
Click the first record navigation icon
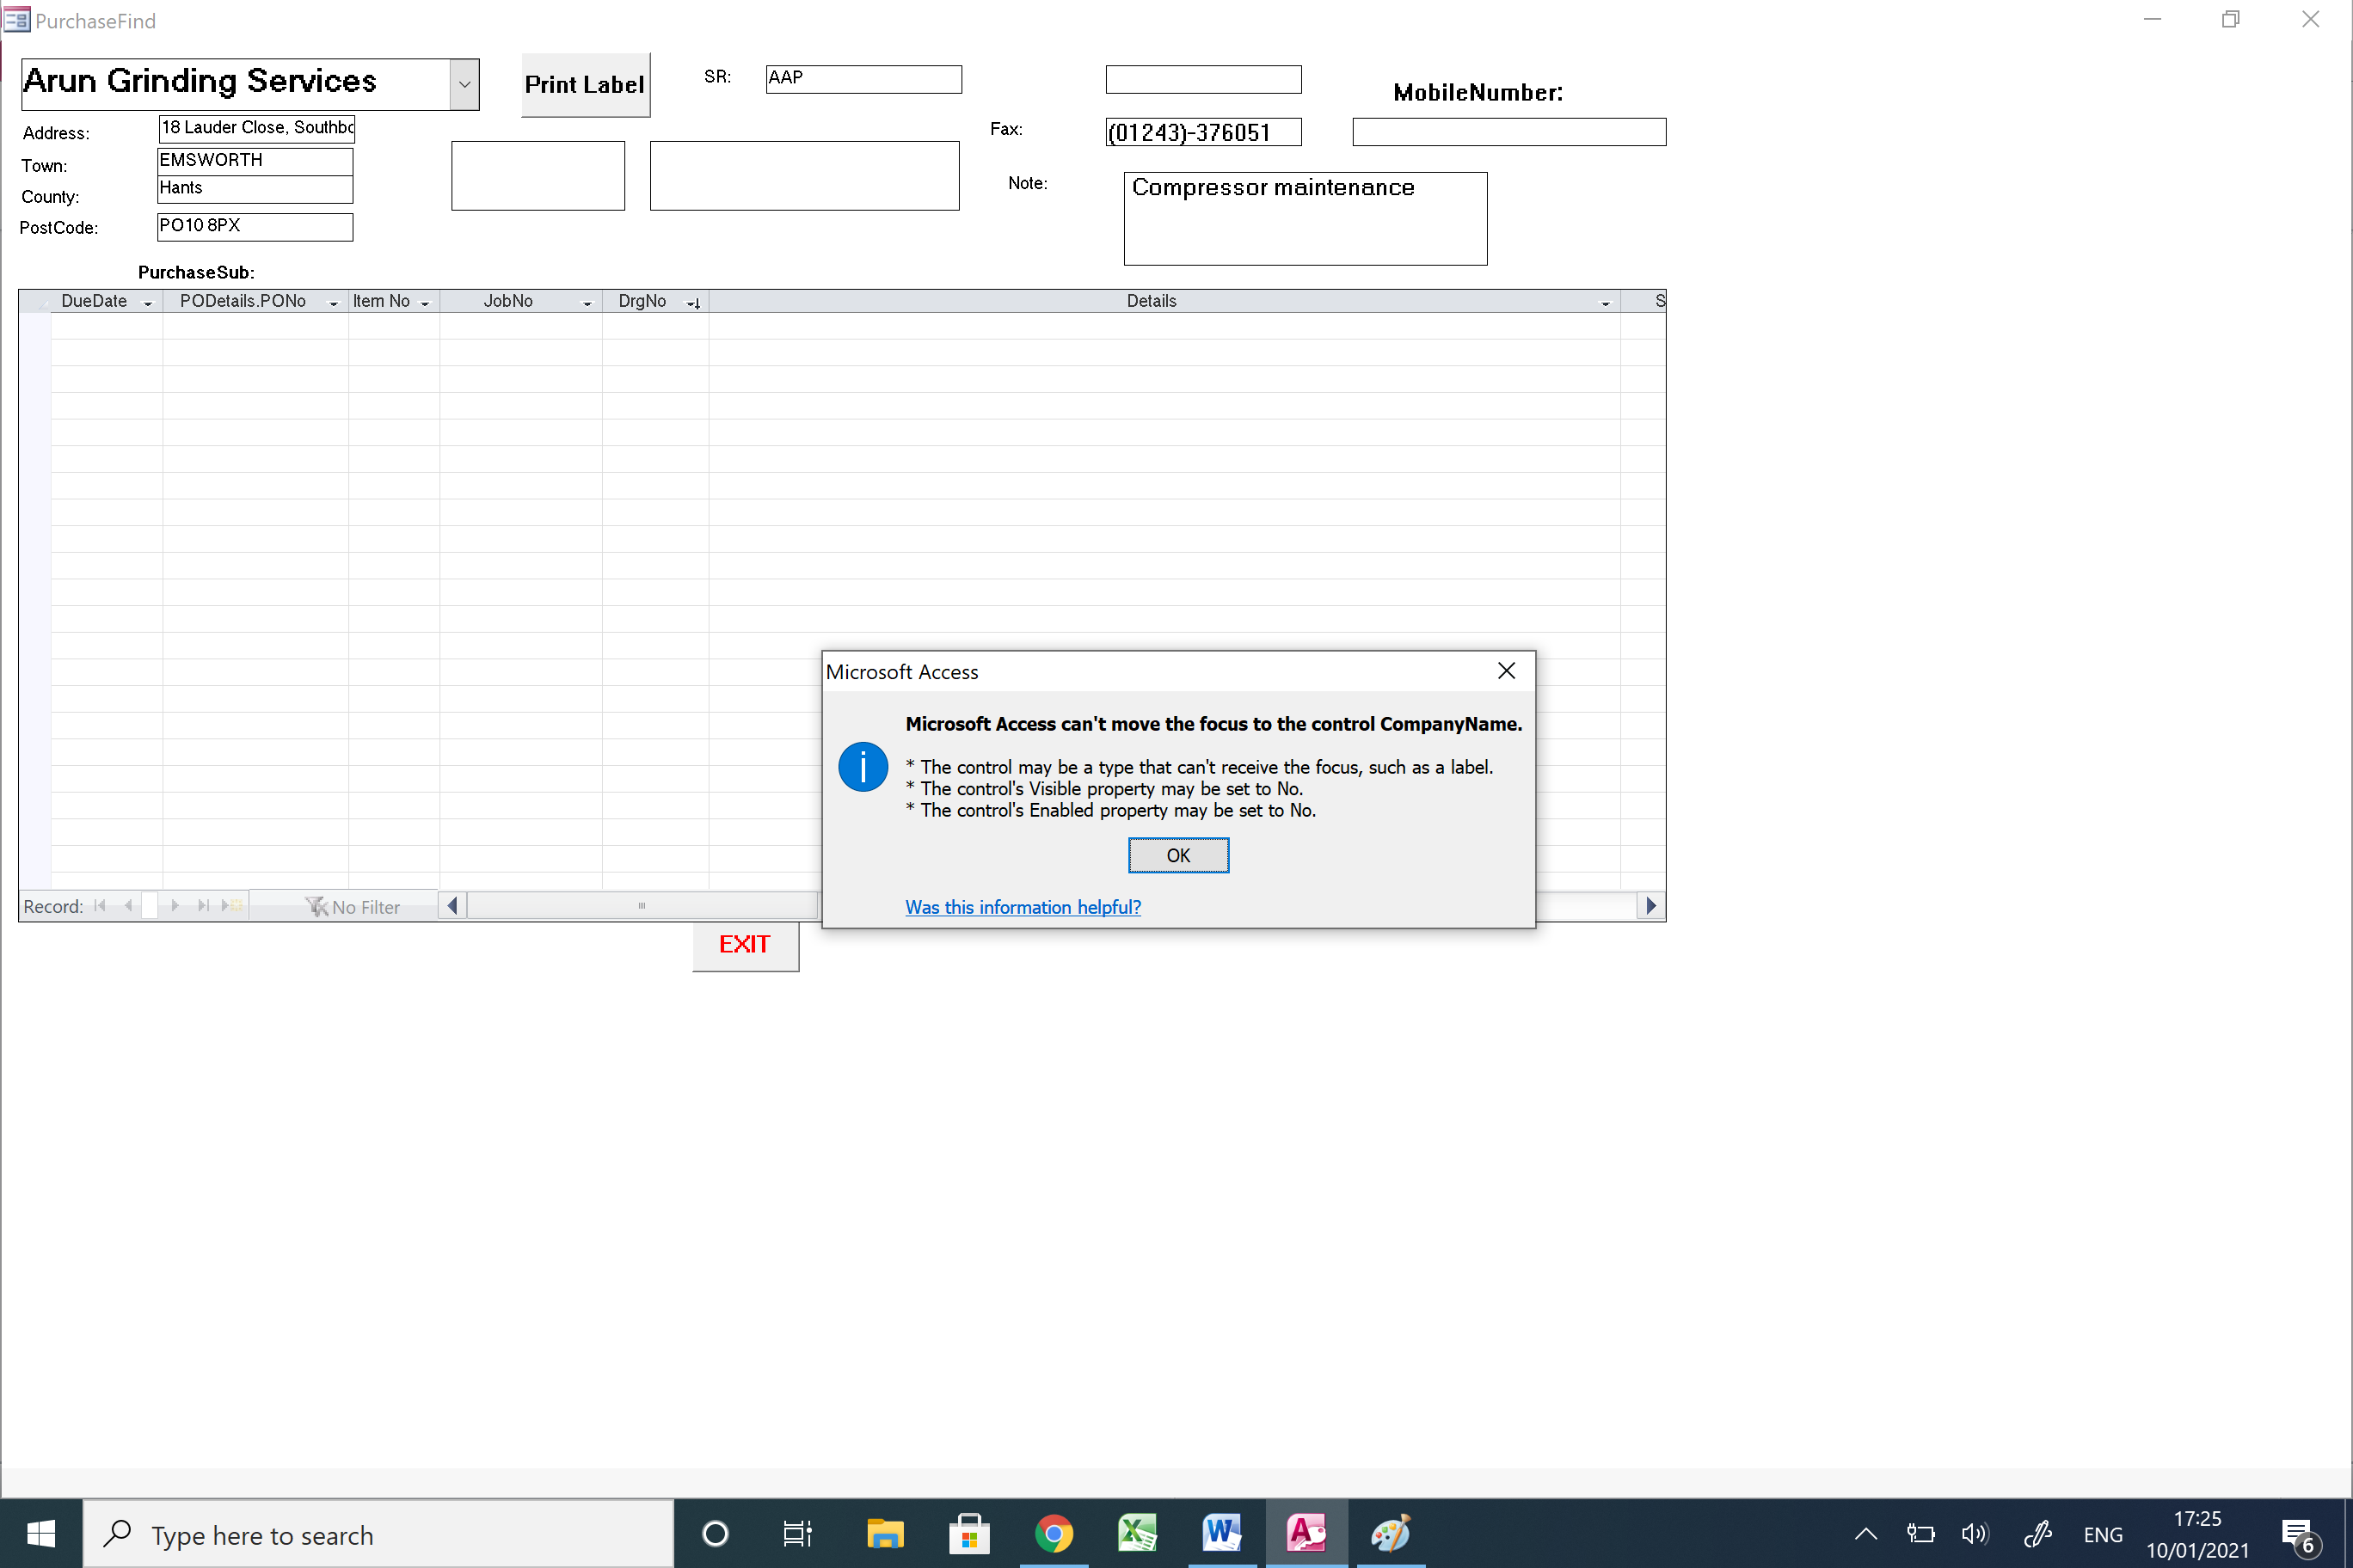coord(99,906)
